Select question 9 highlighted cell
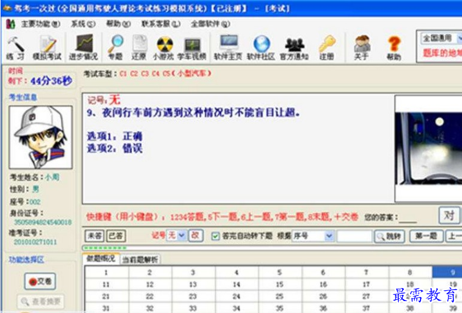Image resolution: width=462 pixels, height=313 pixels. click(447, 273)
